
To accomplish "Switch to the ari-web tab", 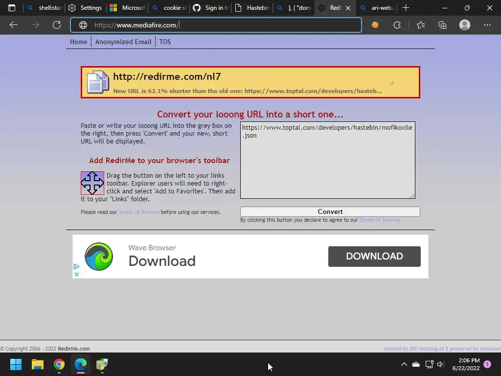I will [x=377, y=8].
